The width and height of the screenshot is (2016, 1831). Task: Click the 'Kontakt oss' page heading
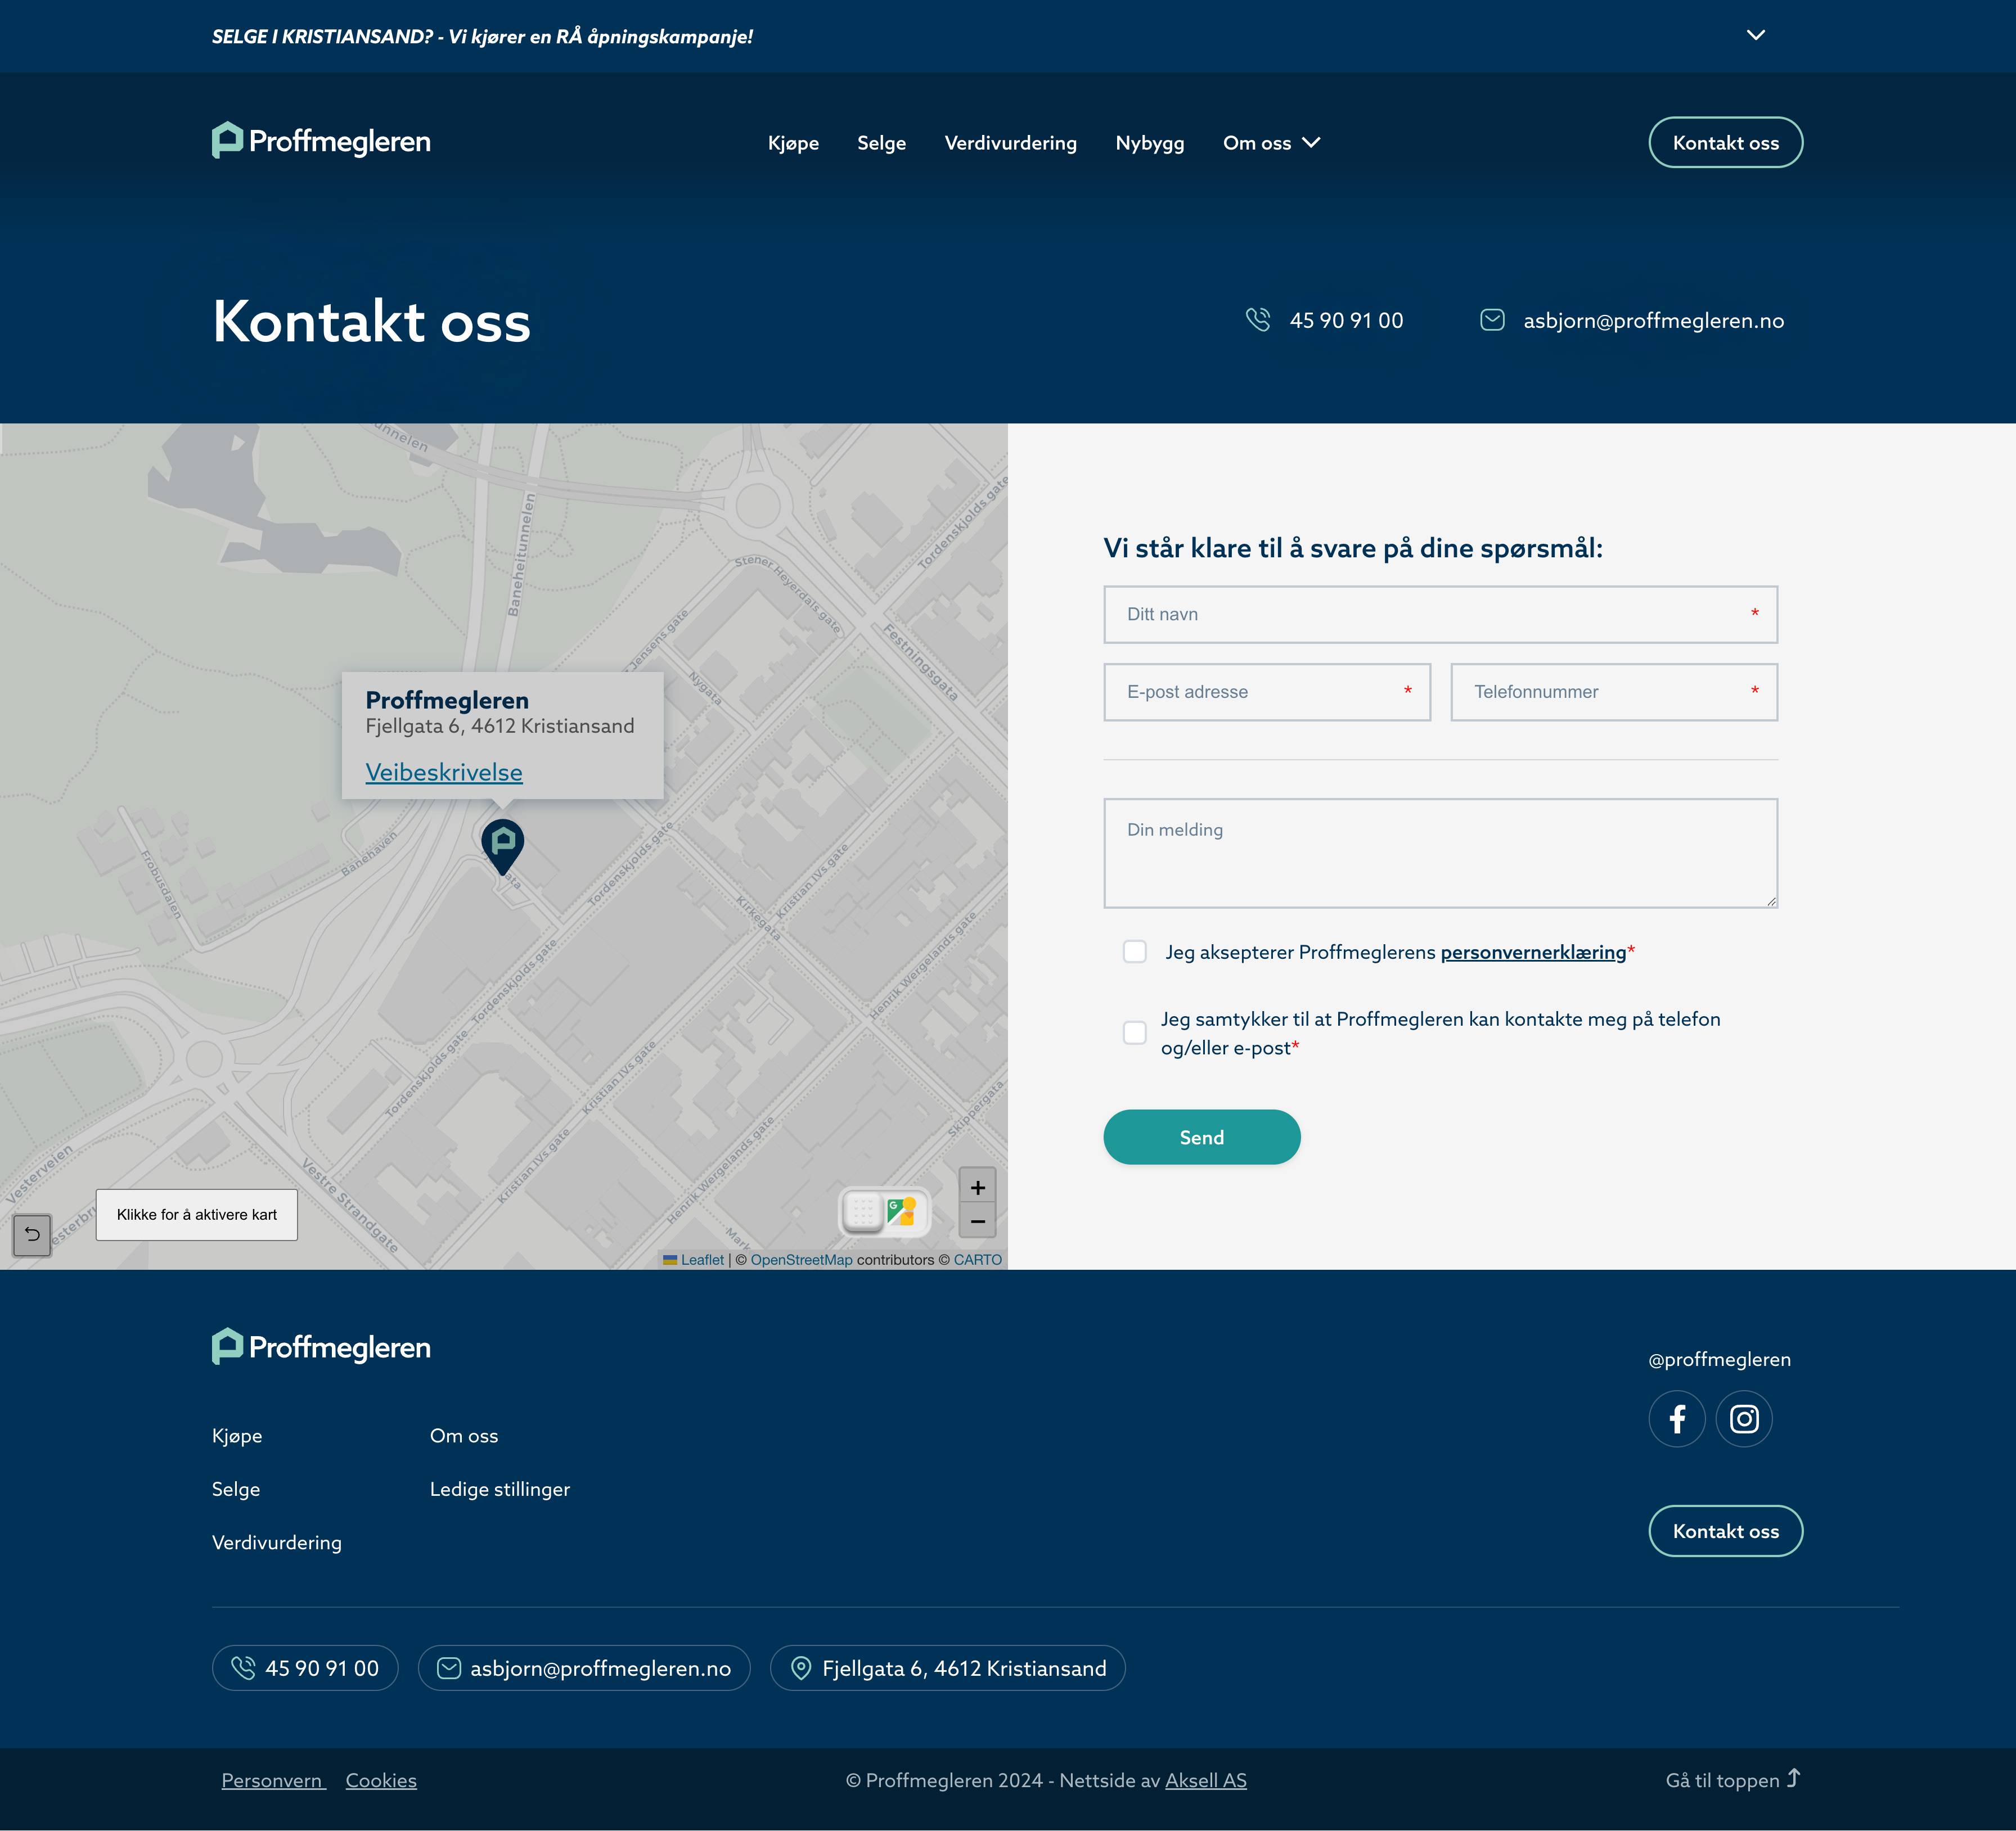(x=371, y=322)
